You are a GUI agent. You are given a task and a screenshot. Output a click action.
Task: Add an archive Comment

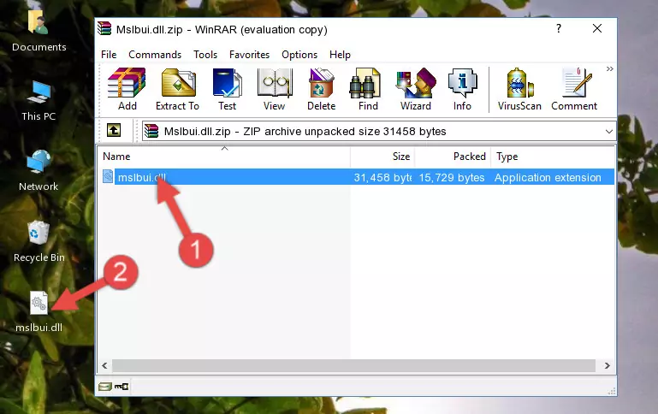pyautogui.click(x=574, y=89)
